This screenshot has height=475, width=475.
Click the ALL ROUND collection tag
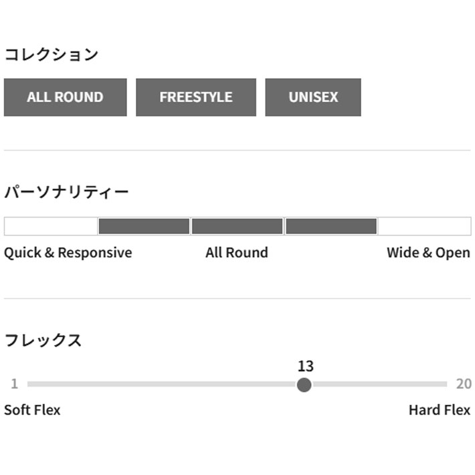(65, 98)
